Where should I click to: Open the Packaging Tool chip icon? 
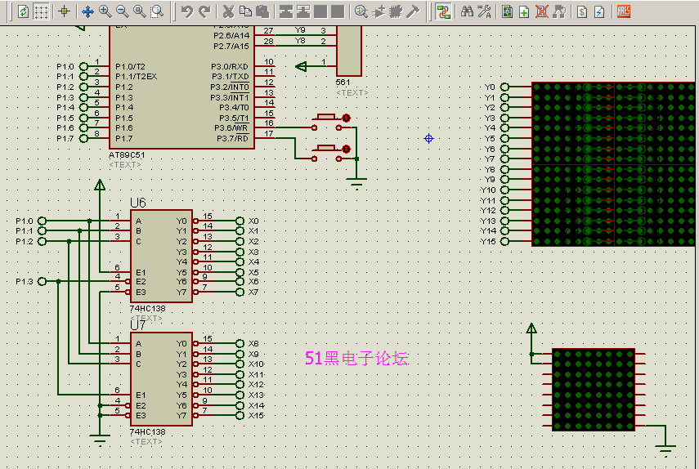click(396, 11)
